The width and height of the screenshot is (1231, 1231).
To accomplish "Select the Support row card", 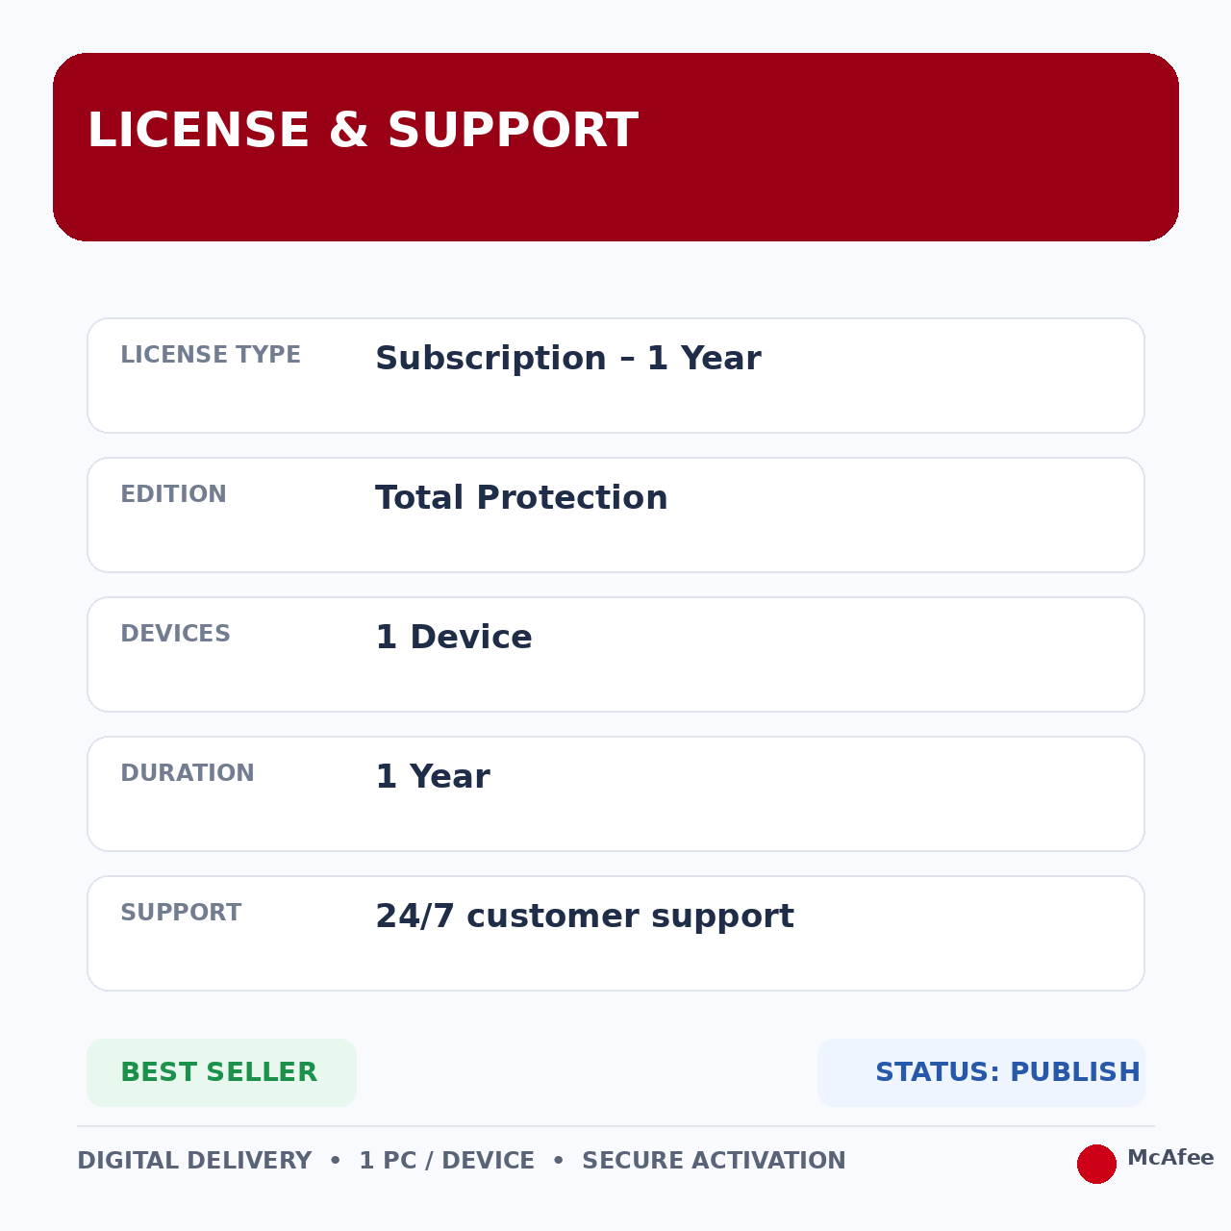I will pos(615,933).
